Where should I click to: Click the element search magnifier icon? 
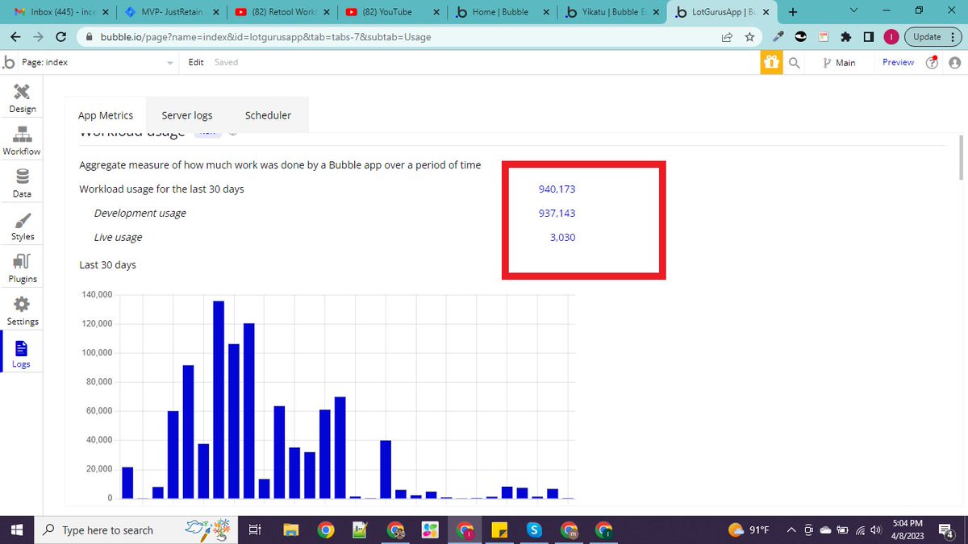click(x=795, y=62)
